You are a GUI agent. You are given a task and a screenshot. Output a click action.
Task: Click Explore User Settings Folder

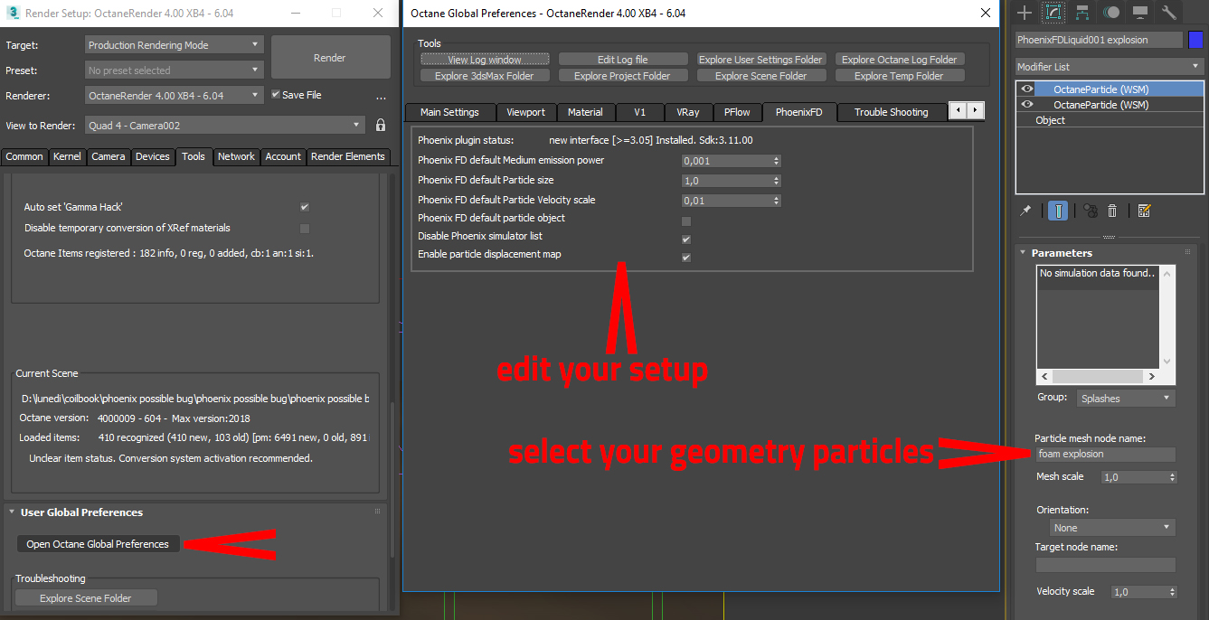760,60
